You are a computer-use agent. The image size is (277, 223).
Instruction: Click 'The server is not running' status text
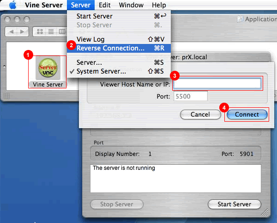click(x=124, y=168)
